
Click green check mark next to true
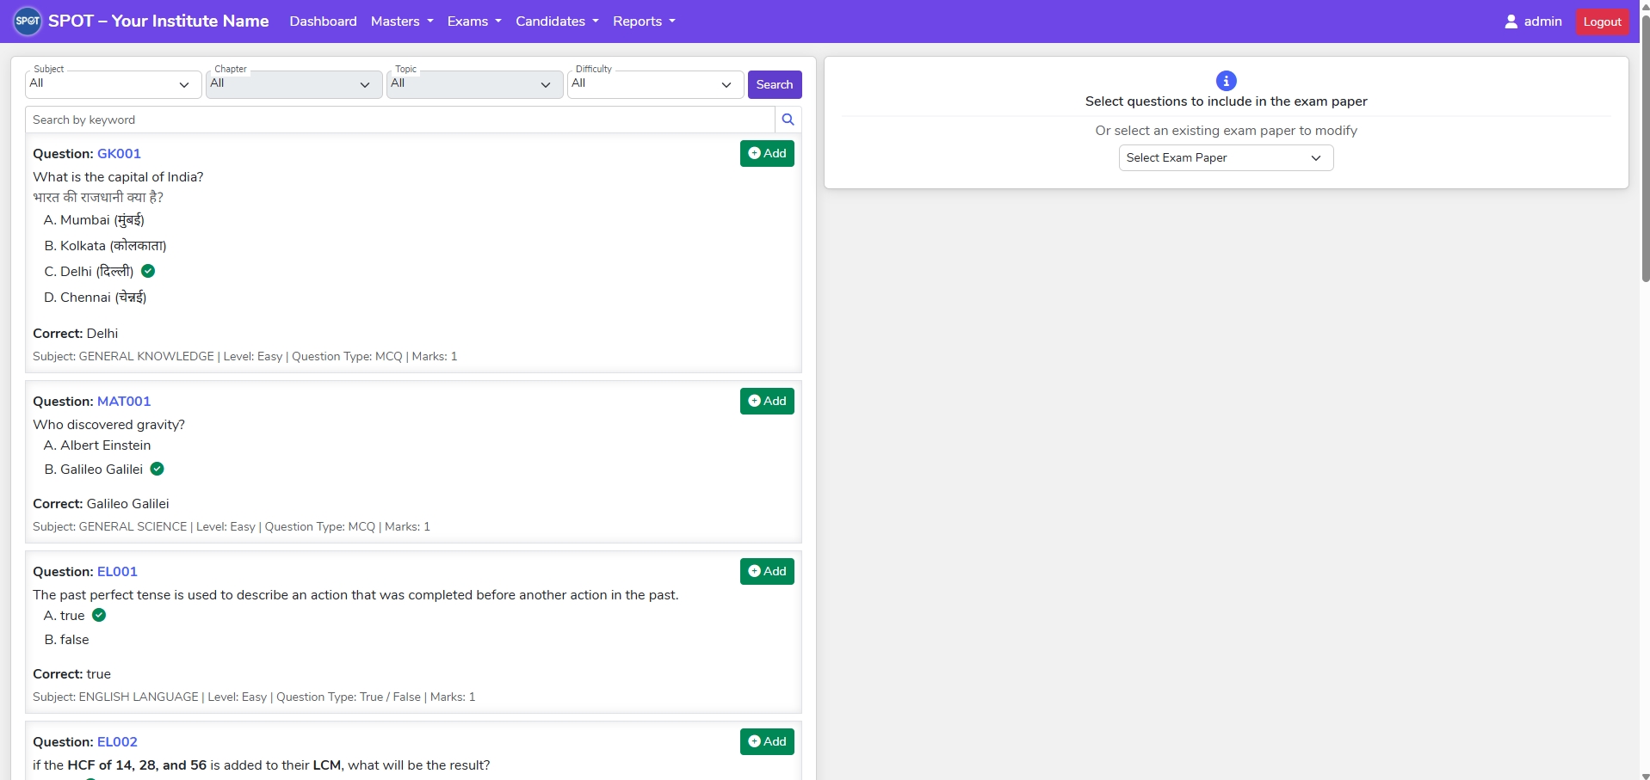click(x=99, y=615)
